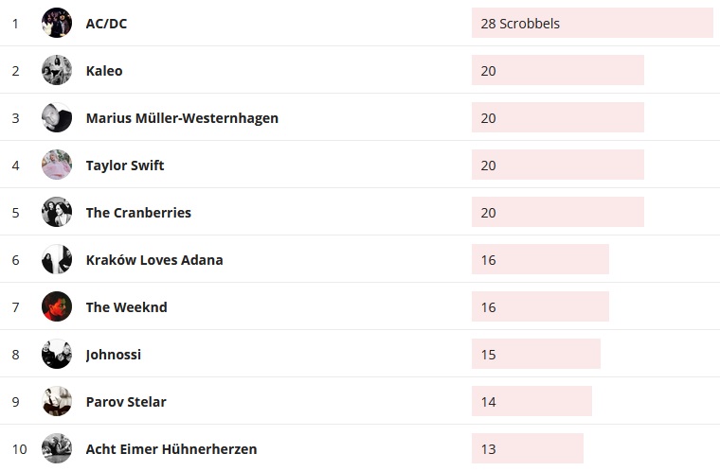The width and height of the screenshot is (720, 471).
Task: Click the 28 Scrobbels bar for AC/DC
Action: pos(592,24)
